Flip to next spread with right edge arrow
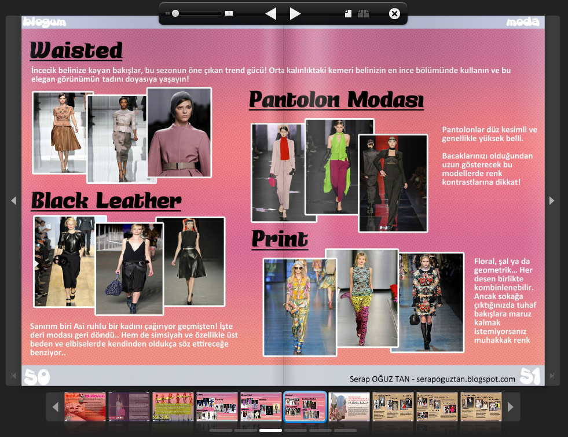 click(x=552, y=201)
